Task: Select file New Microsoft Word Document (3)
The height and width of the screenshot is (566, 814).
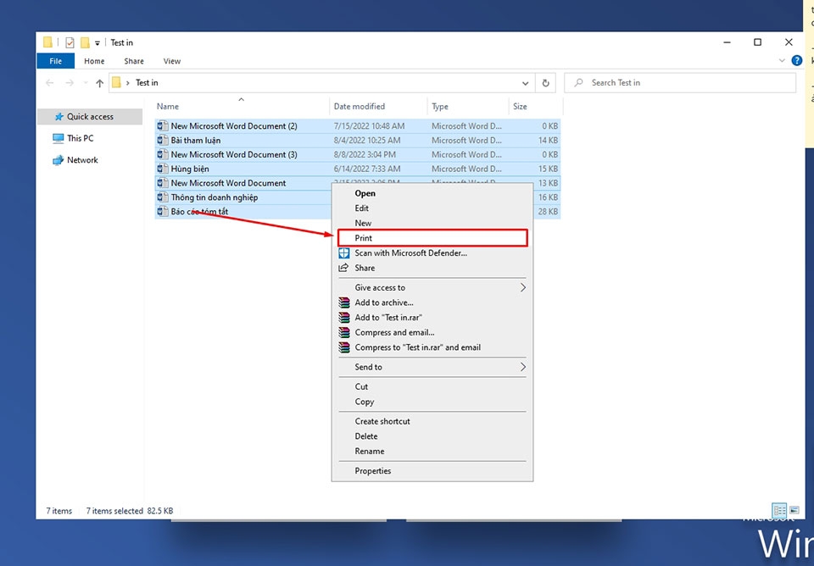Action: click(x=234, y=154)
